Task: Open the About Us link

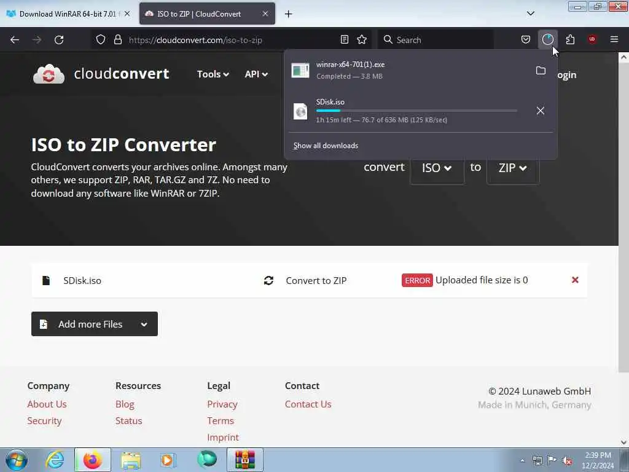Action: point(47,404)
